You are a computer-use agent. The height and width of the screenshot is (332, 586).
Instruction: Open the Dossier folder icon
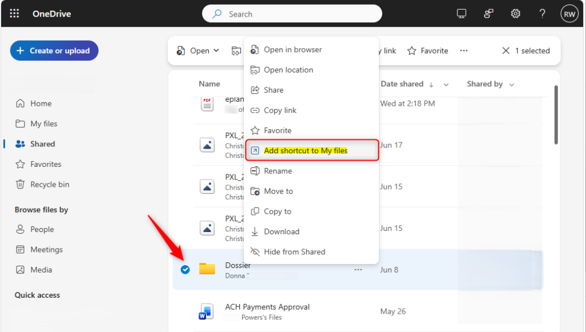[x=207, y=269]
